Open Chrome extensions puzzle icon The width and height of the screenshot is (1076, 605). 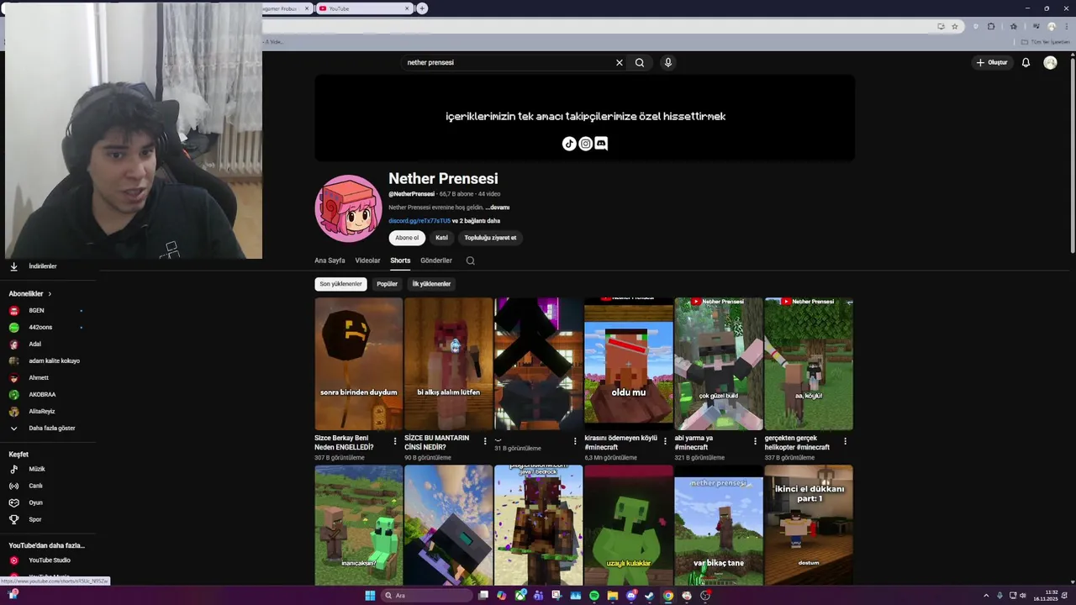tap(991, 26)
